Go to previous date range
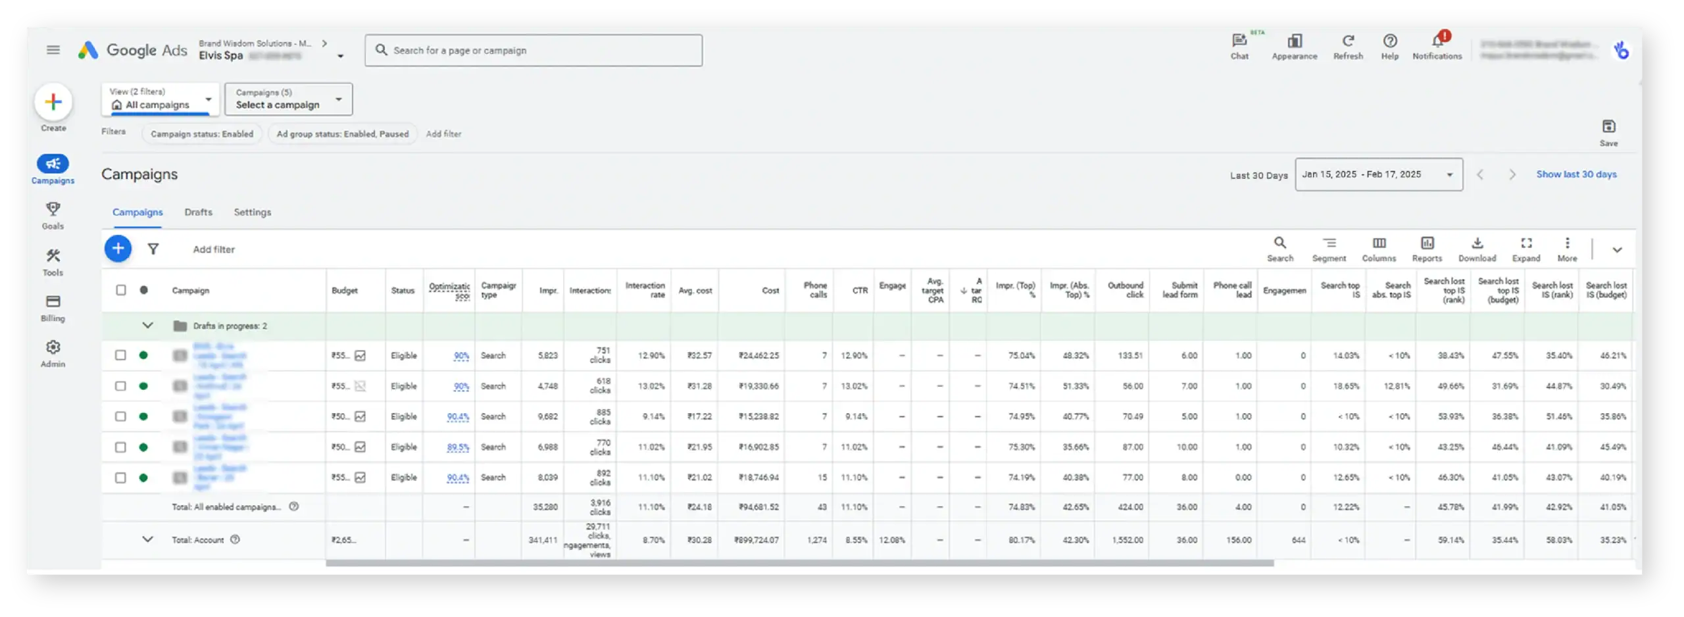Viewport: 1684px width, 617px height. [1479, 174]
